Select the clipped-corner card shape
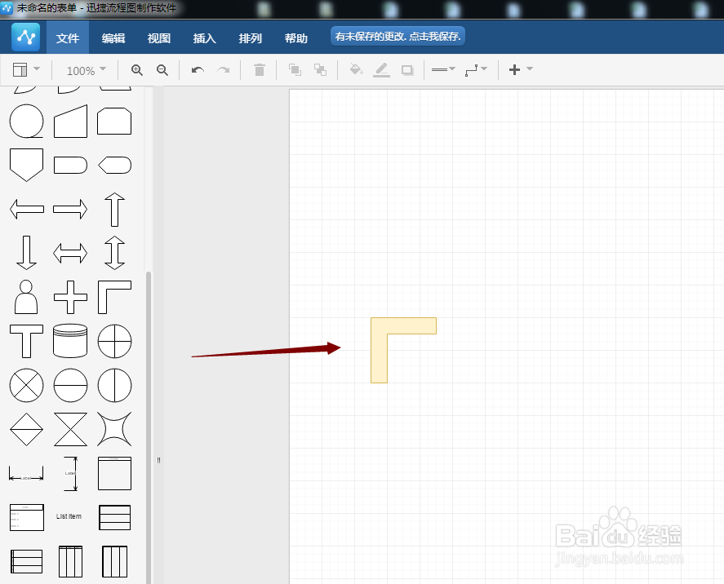 (x=114, y=122)
